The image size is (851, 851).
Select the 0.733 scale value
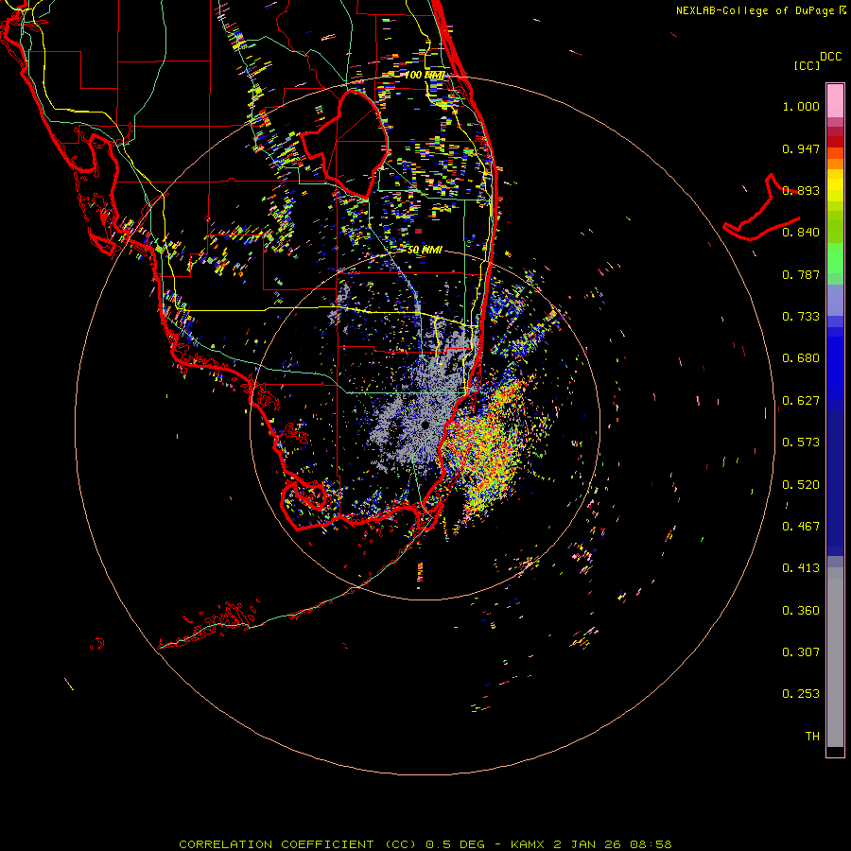(801, 317)
